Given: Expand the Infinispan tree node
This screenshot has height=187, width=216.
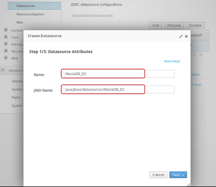Looking at the screenshot, I should tap(6, 44).
